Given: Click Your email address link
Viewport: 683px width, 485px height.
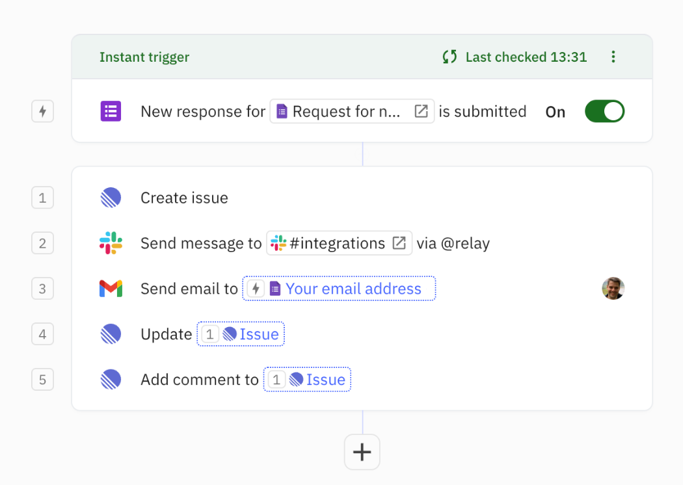Looking at the screenshot, I should click(x=353, y=289).
